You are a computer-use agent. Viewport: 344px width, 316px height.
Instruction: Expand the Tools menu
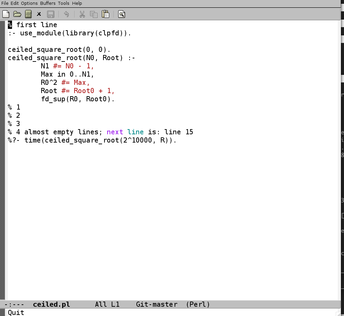64,3
